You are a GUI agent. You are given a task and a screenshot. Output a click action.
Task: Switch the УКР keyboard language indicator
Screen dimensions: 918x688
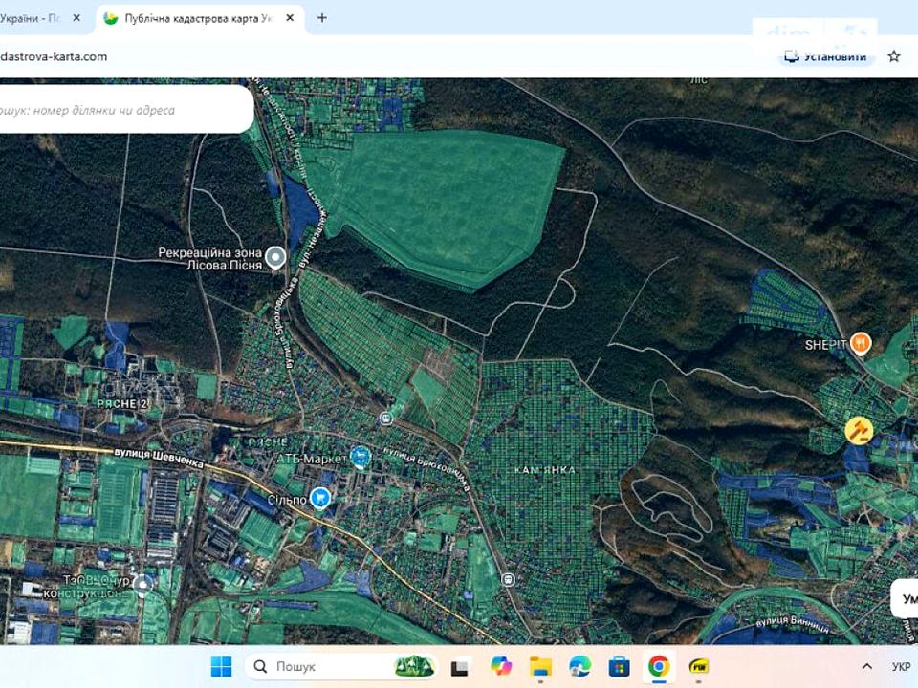pos(901,666)
